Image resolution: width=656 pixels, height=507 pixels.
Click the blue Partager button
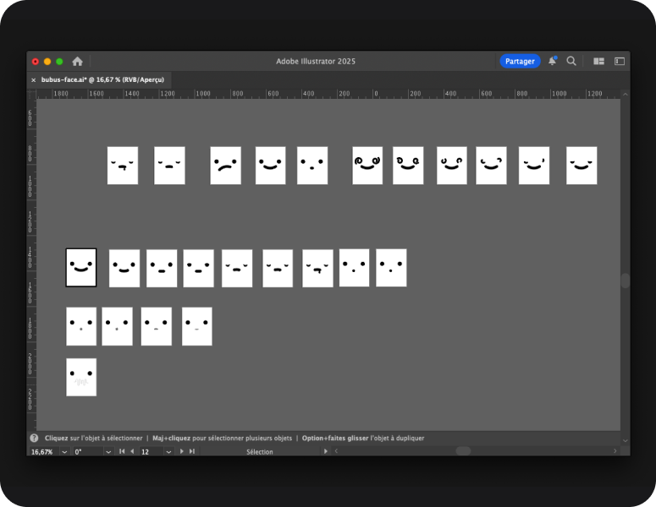[520, 61]
